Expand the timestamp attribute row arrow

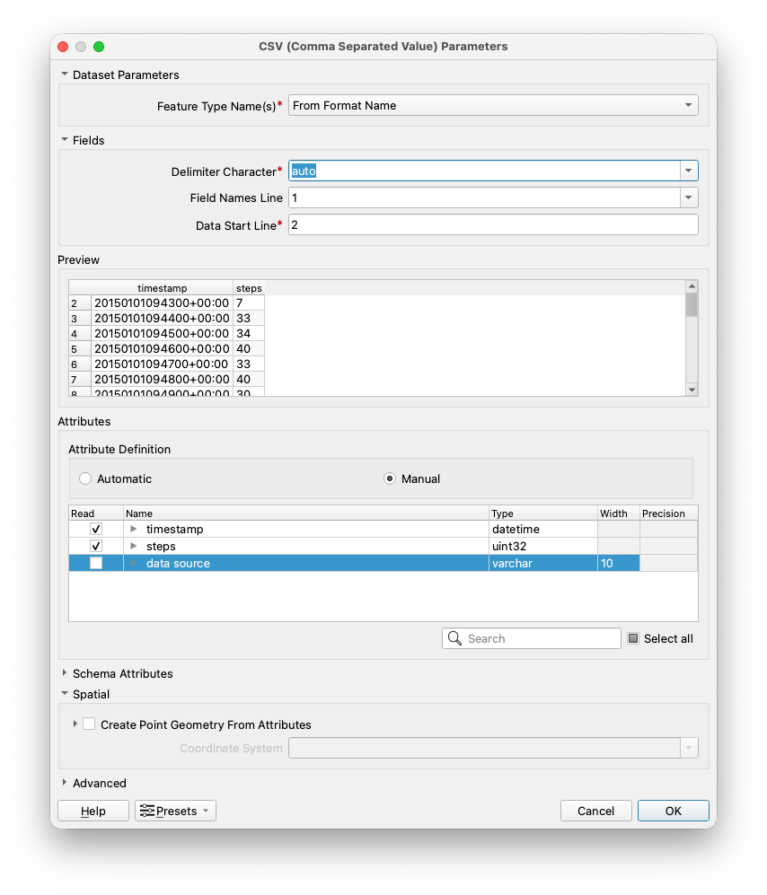click(x=134, y=529)
